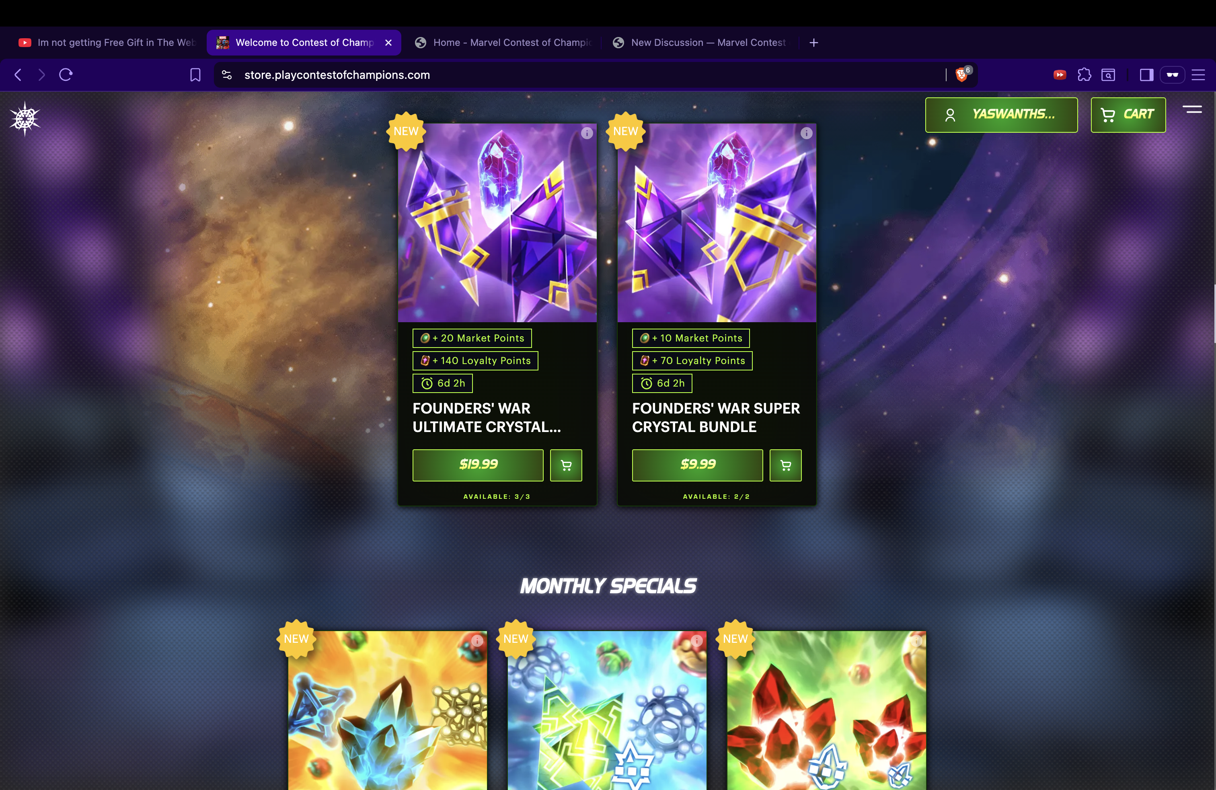Image resolution: width=1216 pixels, height=790 pixels.
Task: Click the store logo emblem
Action: tap(25, 119)
